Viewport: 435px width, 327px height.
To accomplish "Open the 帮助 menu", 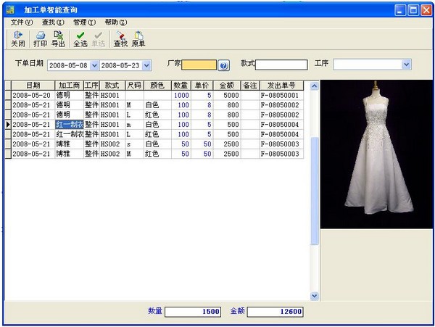I will [115, 22].
